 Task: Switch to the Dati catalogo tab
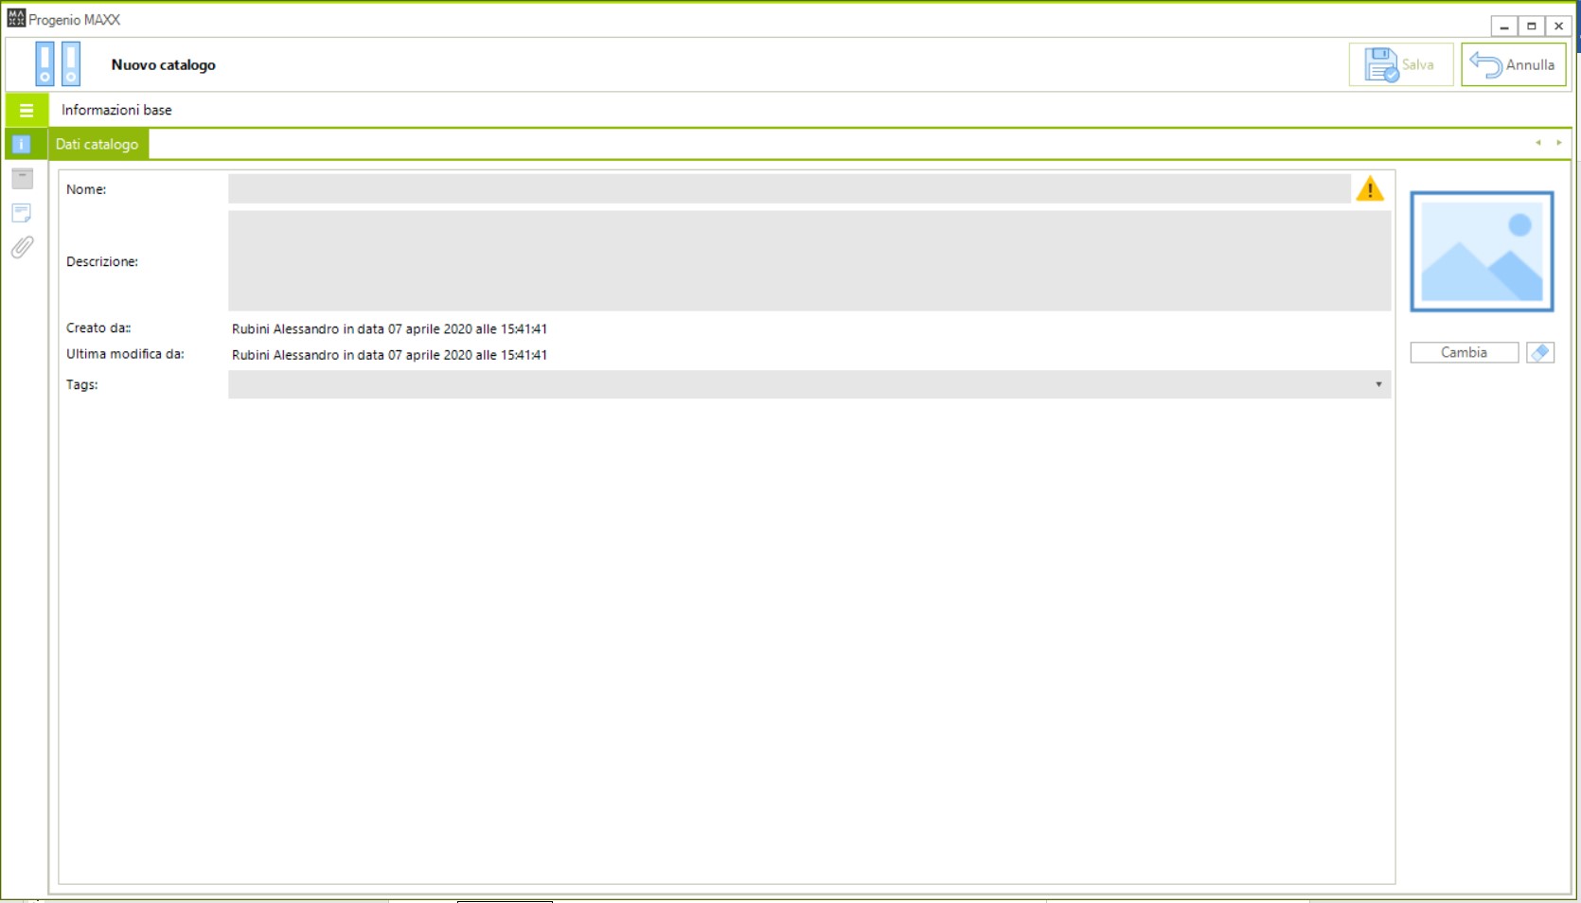pos(98,144)
